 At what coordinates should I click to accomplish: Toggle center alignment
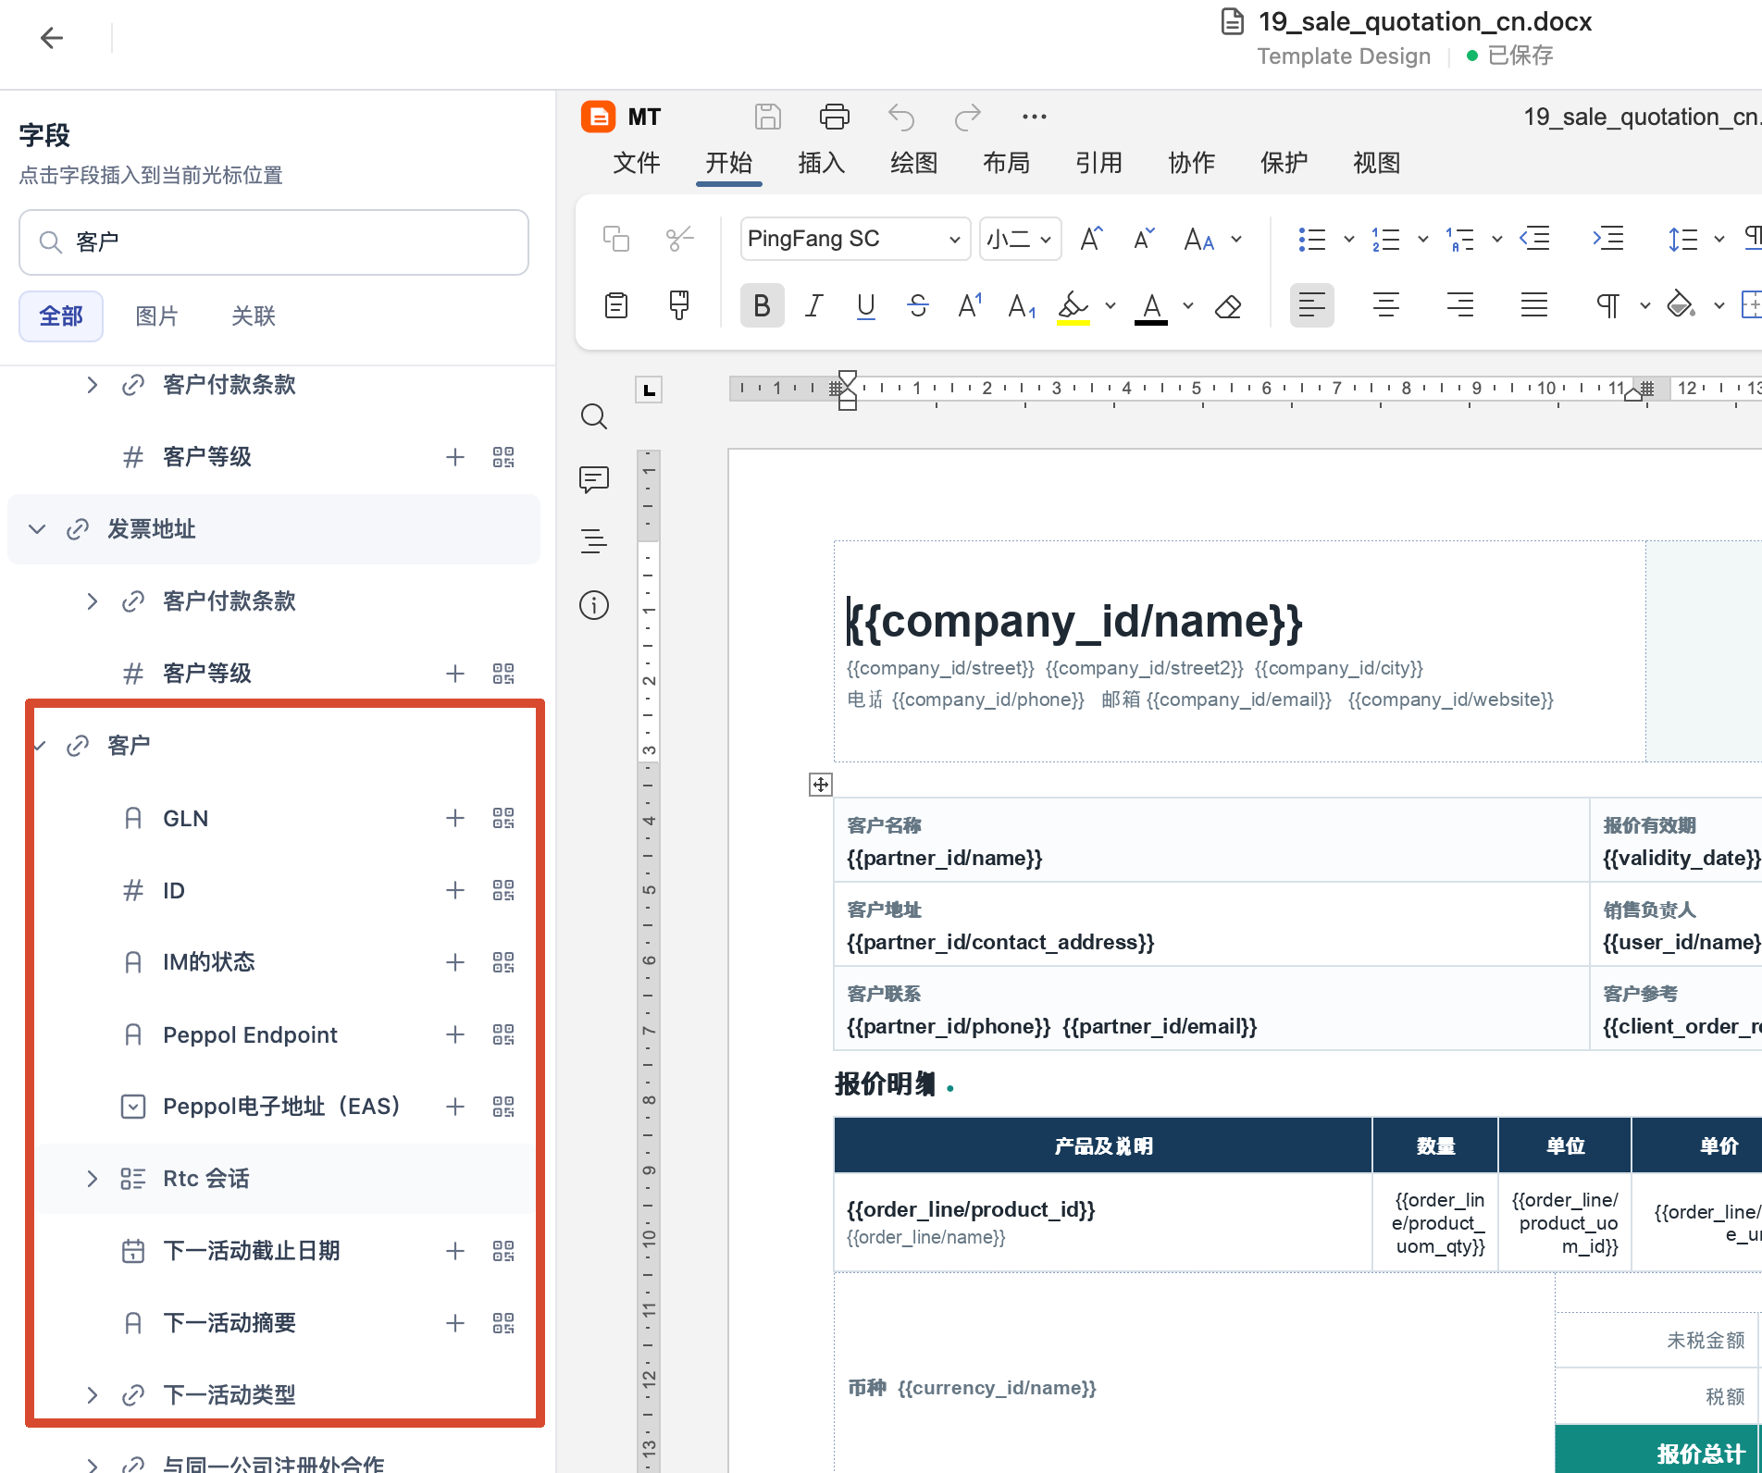(1385, 305)
